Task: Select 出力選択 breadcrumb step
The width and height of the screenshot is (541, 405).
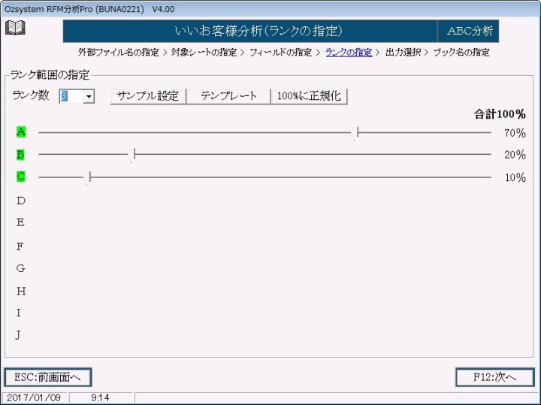Action: point(403,53)
